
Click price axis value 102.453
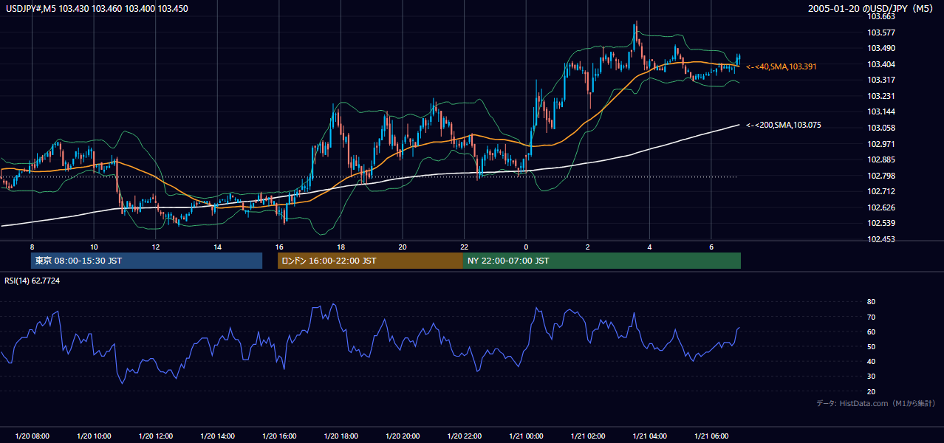tap(881, 239)
